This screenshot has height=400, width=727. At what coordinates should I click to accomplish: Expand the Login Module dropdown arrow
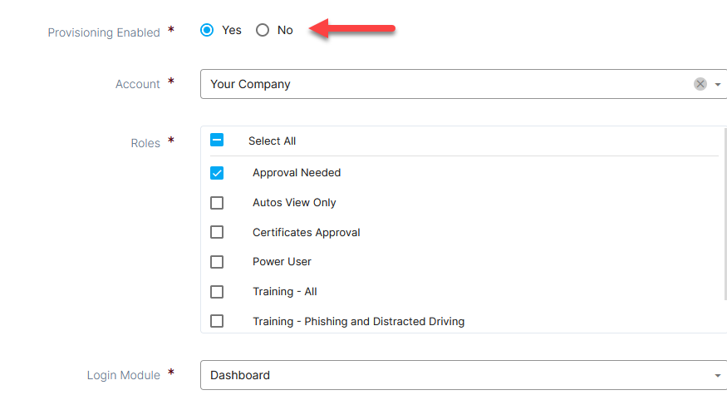pos(718,376)
